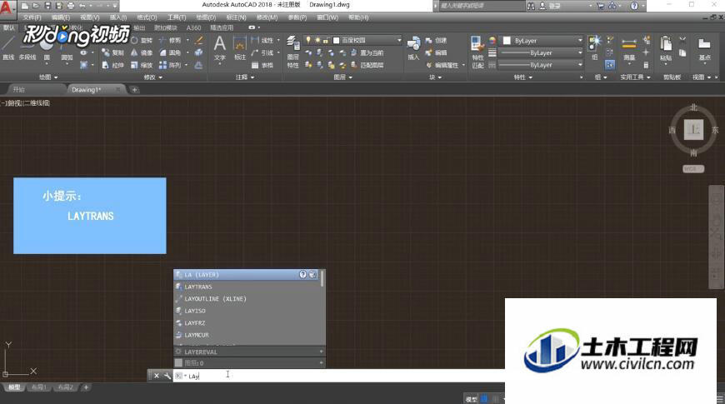
Task: Select LAYISO from the command suggestions
Action: tap(249, 311)
